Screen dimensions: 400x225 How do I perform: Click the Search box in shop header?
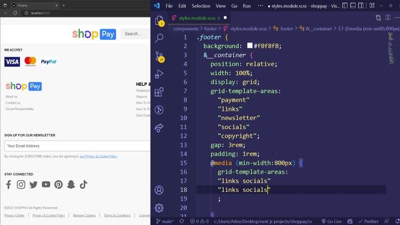135,34
